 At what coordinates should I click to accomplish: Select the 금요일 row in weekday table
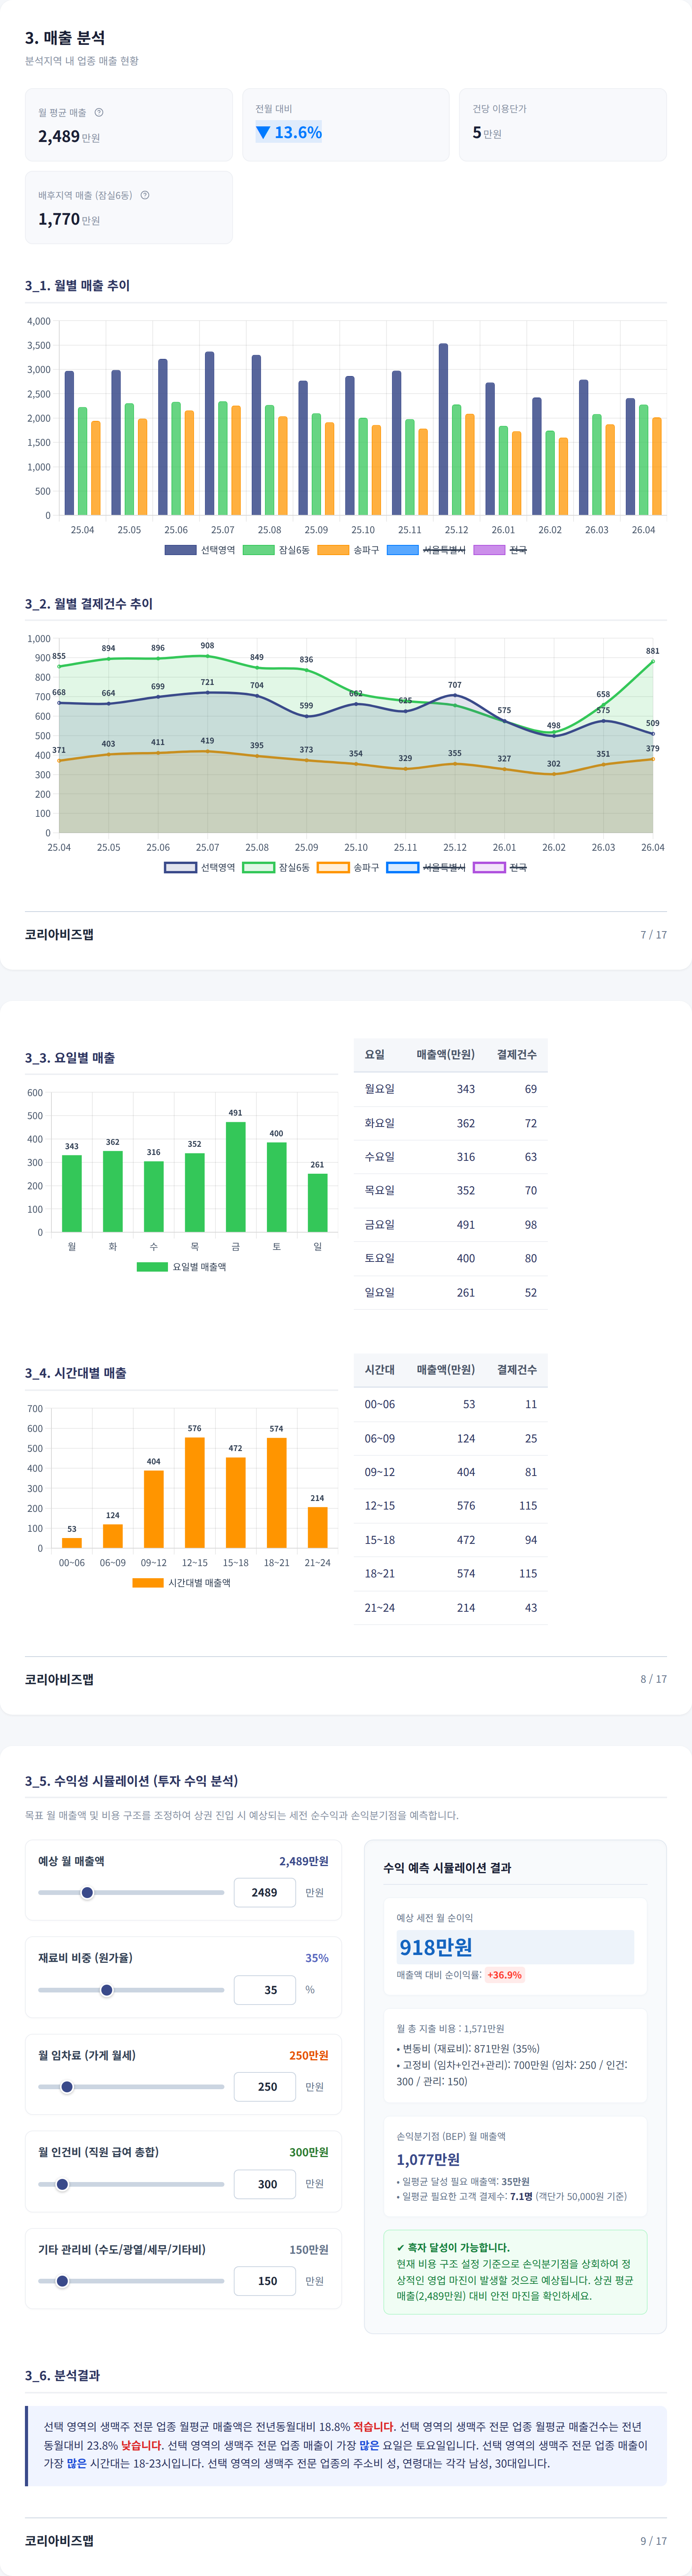pos(450,1224)
